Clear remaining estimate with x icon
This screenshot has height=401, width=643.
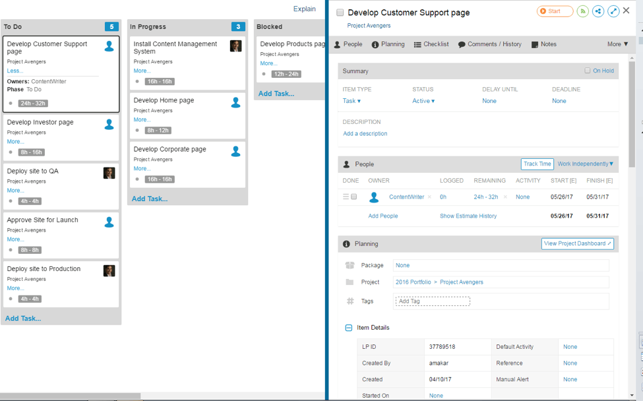coord(505,197)
